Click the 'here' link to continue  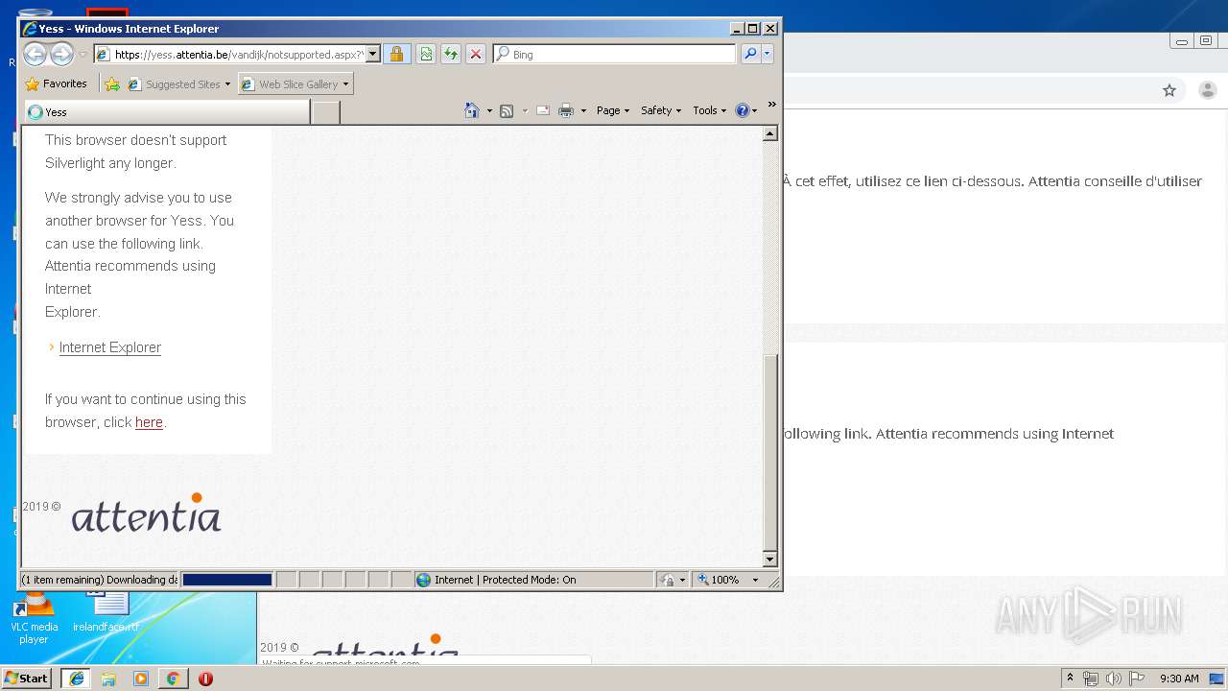149,422
